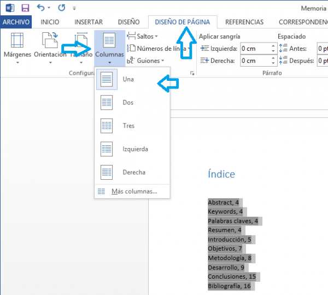Open the Números de línea menu

point(159,49)
